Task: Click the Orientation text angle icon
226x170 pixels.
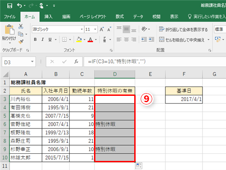Action: pos(144,29)
